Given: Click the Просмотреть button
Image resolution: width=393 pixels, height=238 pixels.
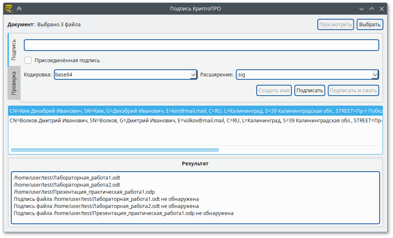Looking at the screenshot, I should pyautogui.click(x=336, y=25).
